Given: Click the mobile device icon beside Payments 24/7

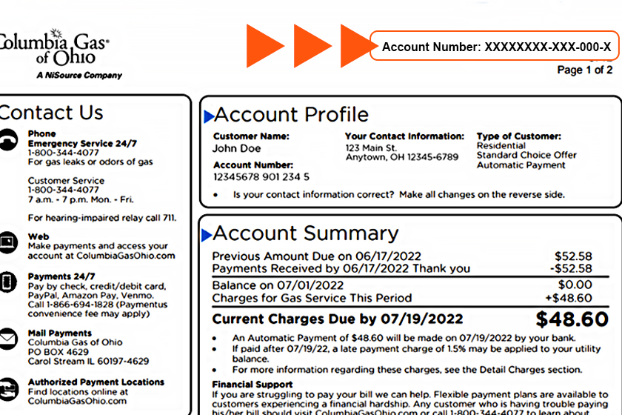Looking at the screenshot, I should (7, 282).
